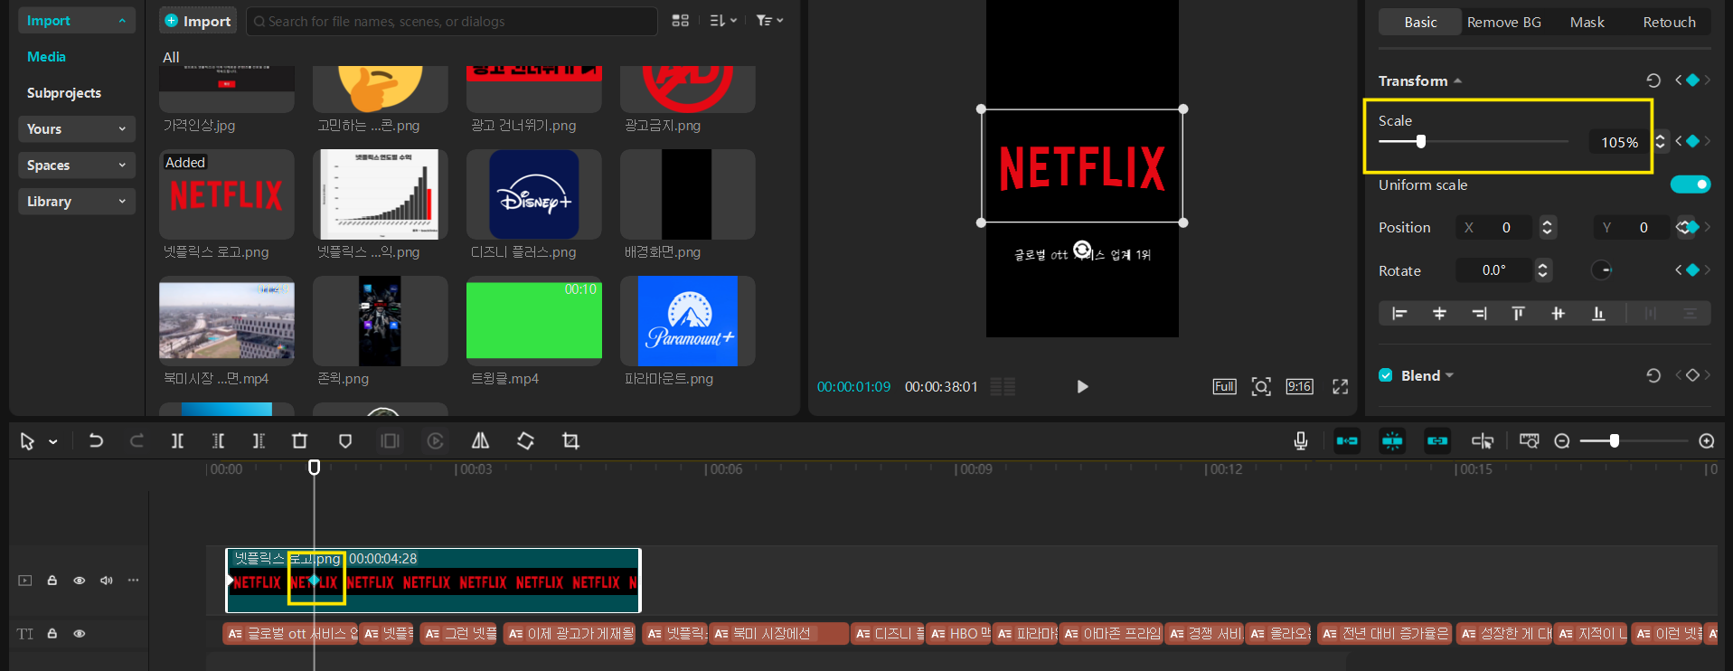
Task: Click the Scale percentage field showing 105%
Action: pyautogui.click(x=1619, y=142)
